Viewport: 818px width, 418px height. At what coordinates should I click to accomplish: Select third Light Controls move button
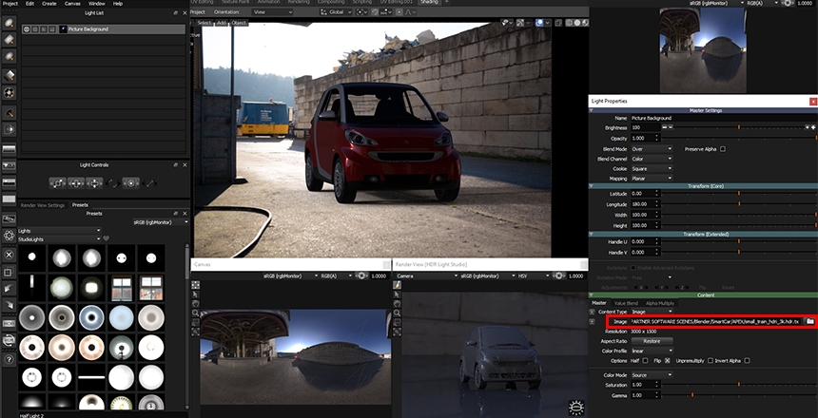point(94,183)
